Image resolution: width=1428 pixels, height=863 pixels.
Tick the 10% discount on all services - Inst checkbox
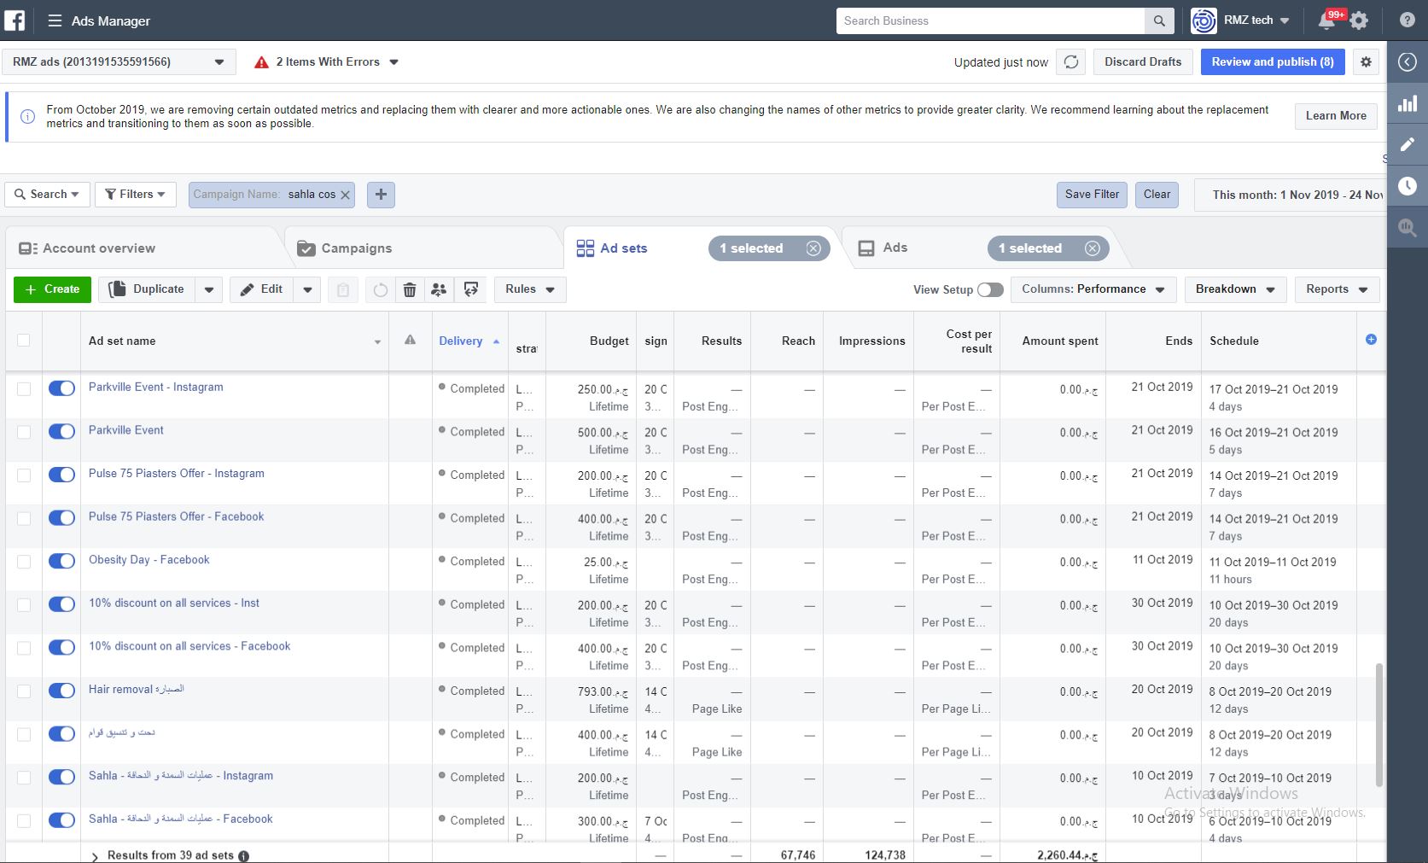[x=24, y=604]
